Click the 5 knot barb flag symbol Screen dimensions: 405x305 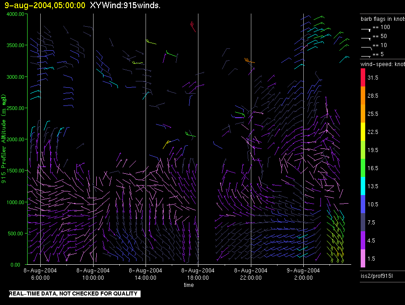(366, 56)
